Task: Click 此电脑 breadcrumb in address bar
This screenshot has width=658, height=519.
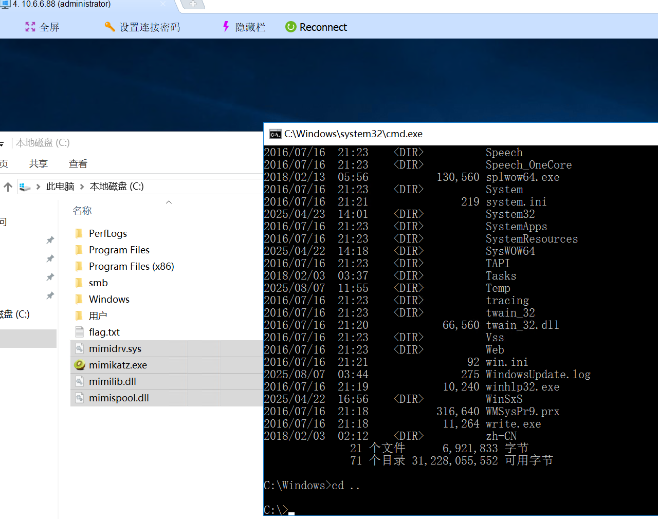Action: pyautogui.click(x=60, y=187)
